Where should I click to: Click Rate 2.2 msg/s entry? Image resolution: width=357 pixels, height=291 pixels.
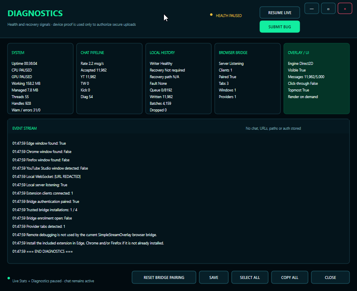[x=92, y=64]
